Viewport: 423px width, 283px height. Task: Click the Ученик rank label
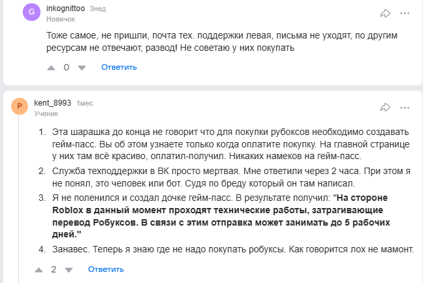tap(46, 113)
